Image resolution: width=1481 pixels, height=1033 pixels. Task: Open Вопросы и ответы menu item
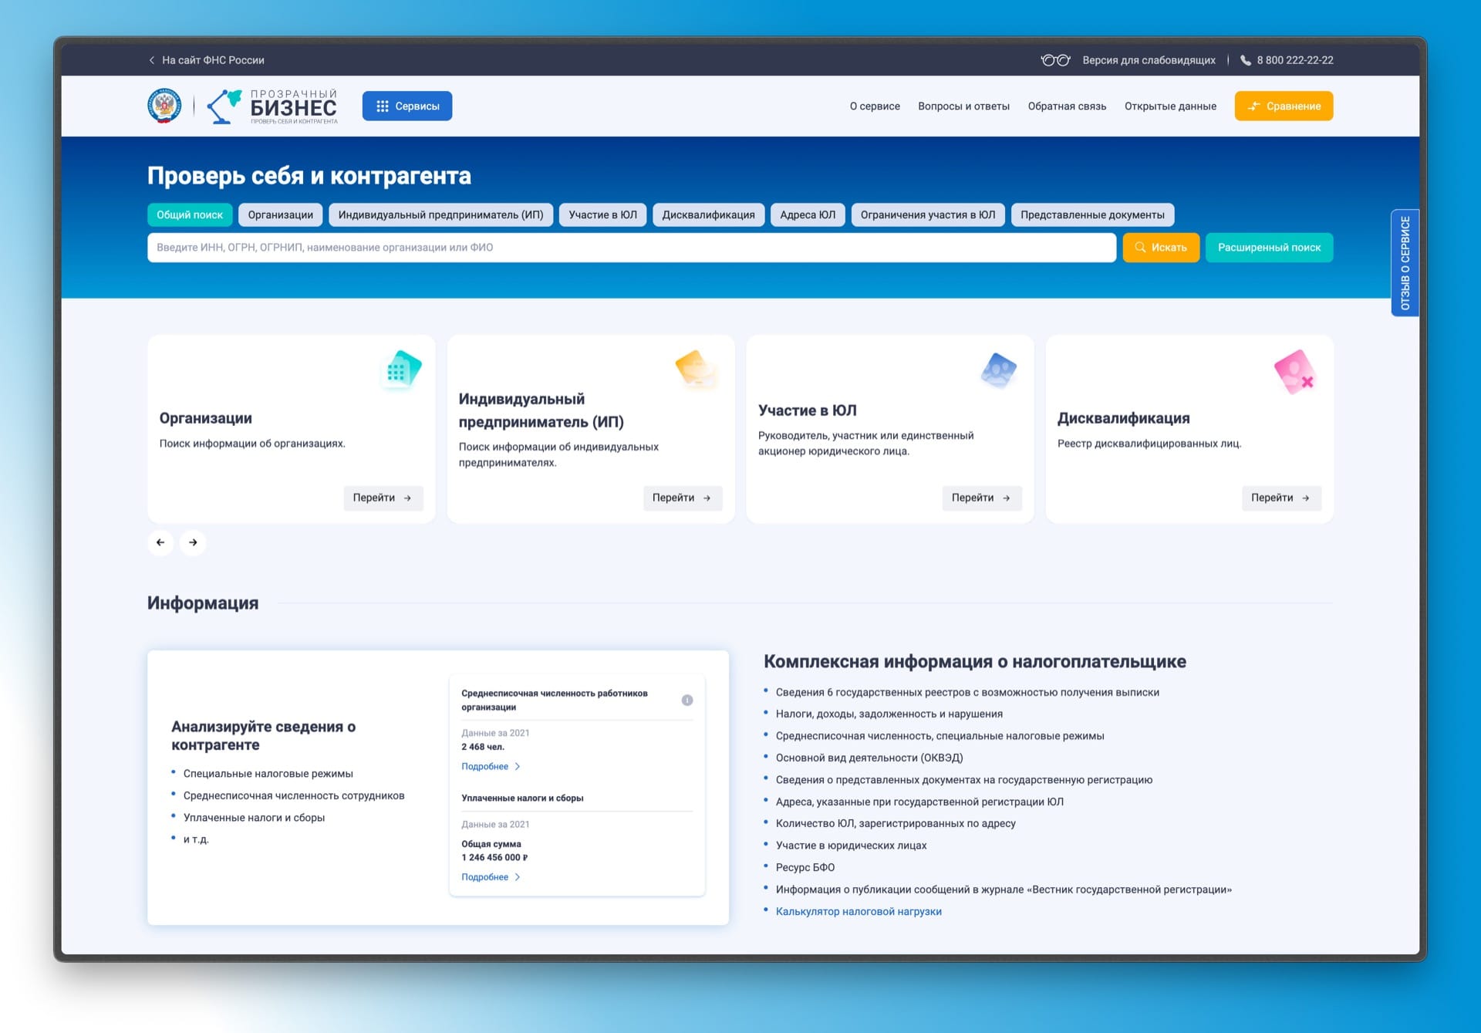tap(963, 106)
